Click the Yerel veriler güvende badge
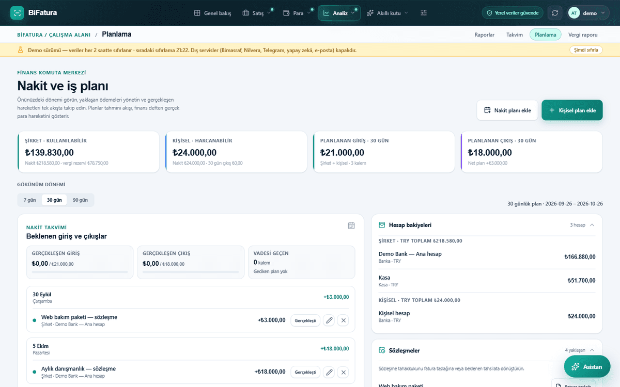 tap(513, 13)
